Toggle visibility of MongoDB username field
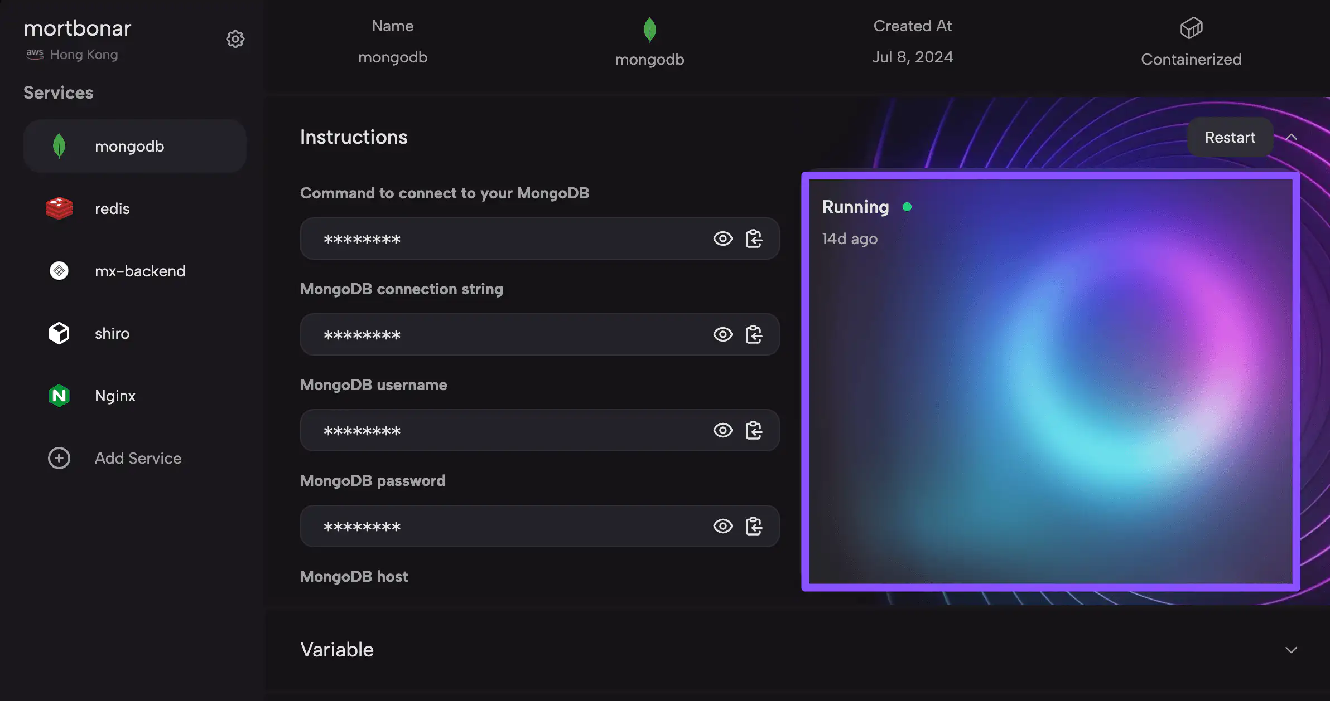1330x701 pixels. (722, 430)
